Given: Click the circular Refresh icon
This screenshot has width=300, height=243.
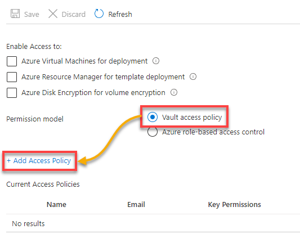Looking at the screenshot, I should click(x=99, y=13).
